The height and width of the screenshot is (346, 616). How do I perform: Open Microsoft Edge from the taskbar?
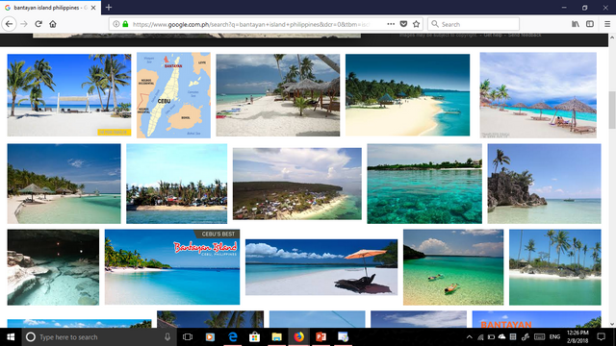[x=233, y=337]
